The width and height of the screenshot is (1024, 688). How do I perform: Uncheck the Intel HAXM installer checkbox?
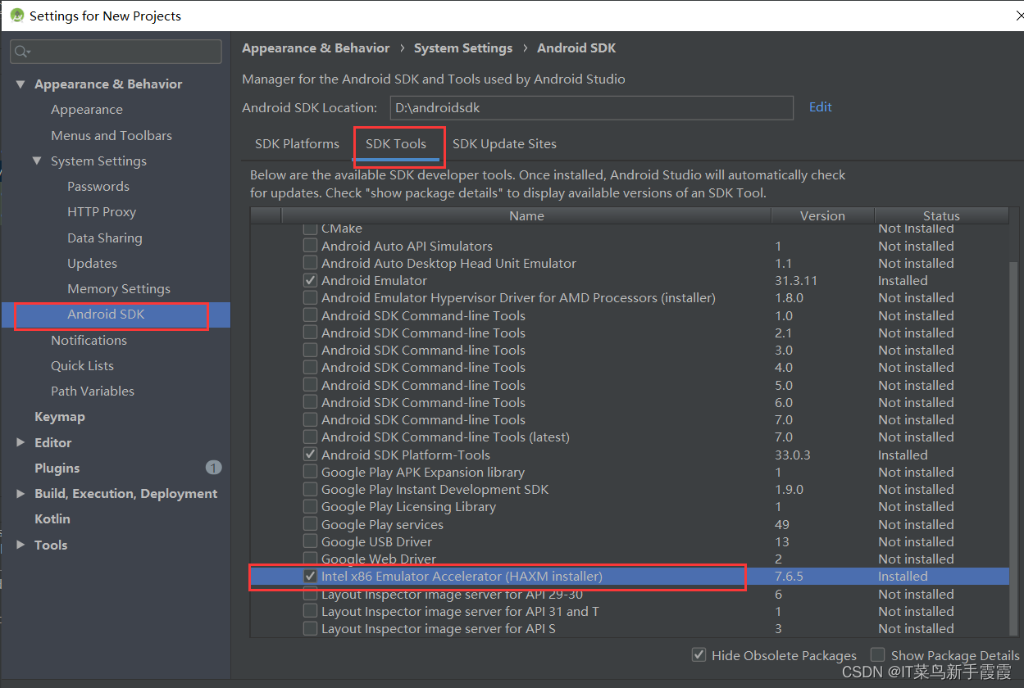coord(310,576)
